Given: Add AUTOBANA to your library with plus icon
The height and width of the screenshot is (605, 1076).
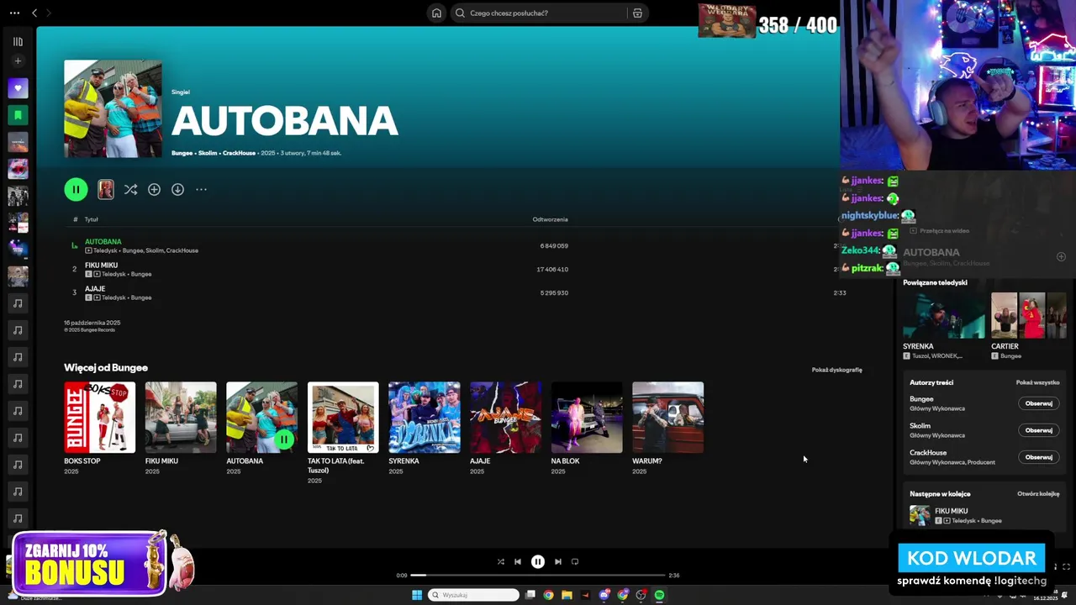Looking at the screenshot, I should pos(154,190).
